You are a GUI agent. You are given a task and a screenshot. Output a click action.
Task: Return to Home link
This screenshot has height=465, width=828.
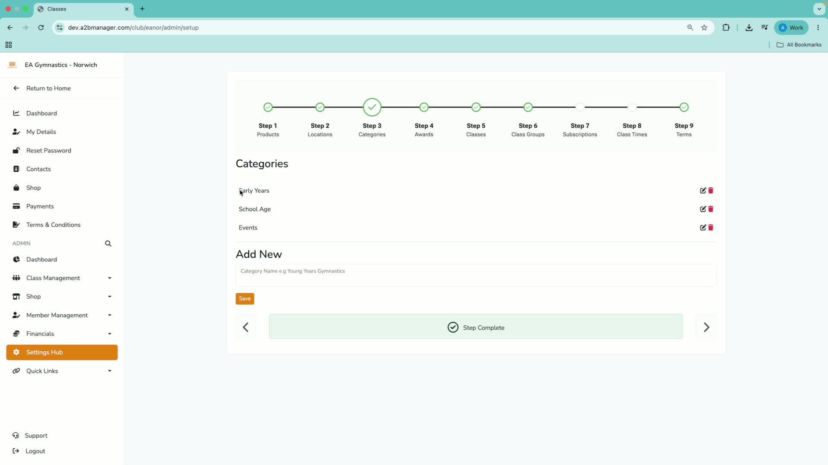tap(48, 88)
